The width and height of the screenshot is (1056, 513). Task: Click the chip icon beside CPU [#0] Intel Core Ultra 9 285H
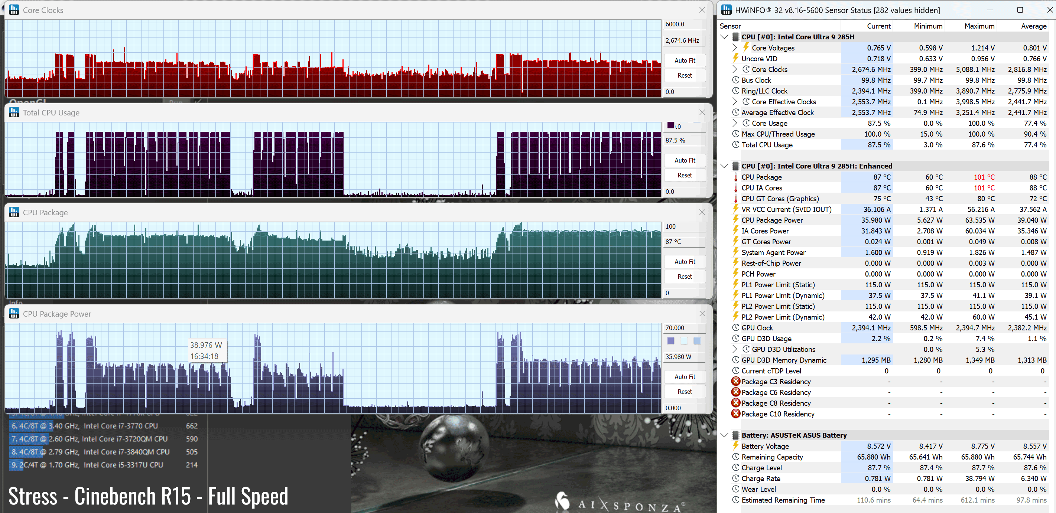tap(735, 37)
